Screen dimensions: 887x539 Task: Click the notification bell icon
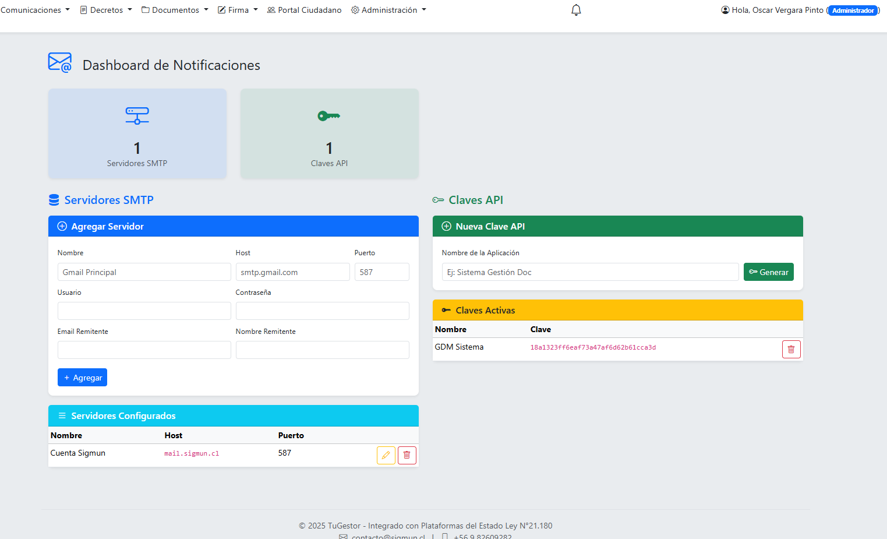tap(576, 10)
